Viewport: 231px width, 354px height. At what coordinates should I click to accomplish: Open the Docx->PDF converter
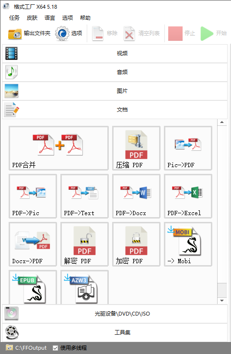tap(33, 244)
